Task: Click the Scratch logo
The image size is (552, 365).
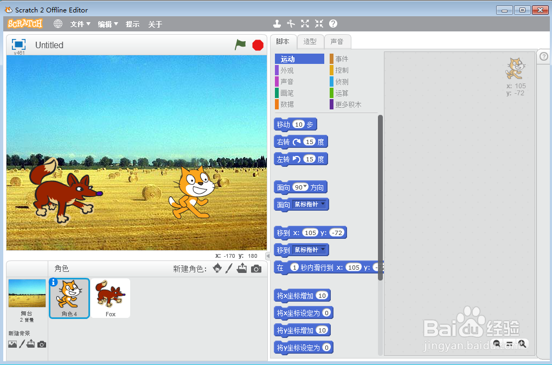Action: coord(25,24)
